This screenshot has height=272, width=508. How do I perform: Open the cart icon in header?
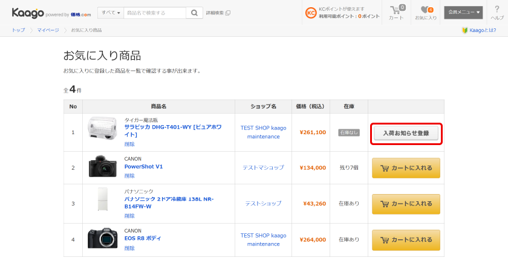396,13
